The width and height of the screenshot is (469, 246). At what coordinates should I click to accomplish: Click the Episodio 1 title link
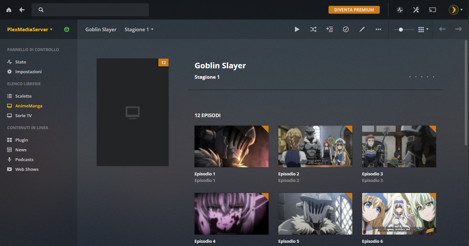[x=205, y=174]
